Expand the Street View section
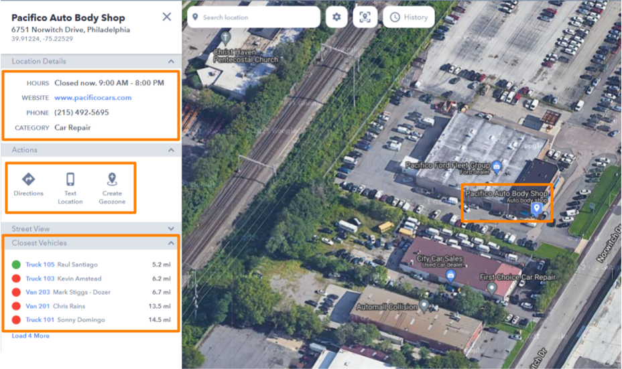The image size is (622, 369). tap(171, 228)
